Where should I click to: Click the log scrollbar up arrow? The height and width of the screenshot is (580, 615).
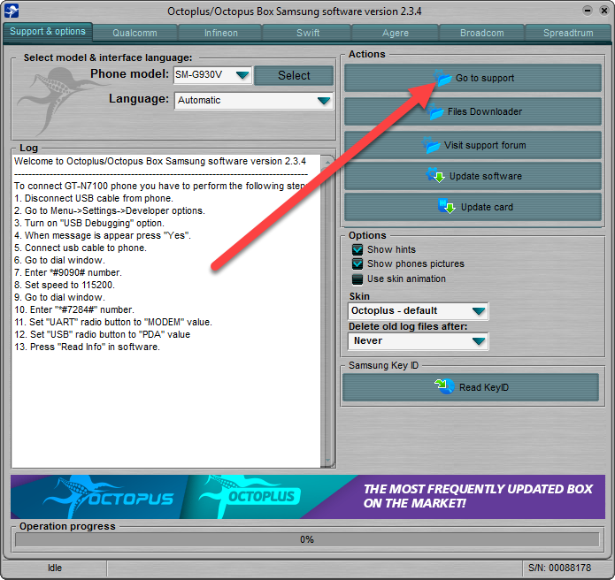coord(327,161)
